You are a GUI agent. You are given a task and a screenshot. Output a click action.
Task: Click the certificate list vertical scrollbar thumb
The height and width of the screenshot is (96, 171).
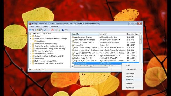pyautogui.click(x=141, y=39)
